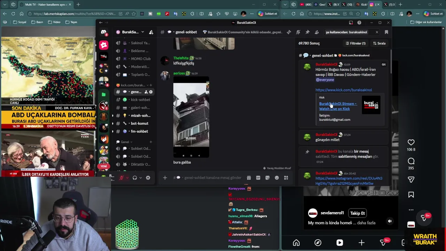Open Discord bookmarks icon next to search

[x=386, y=32]
